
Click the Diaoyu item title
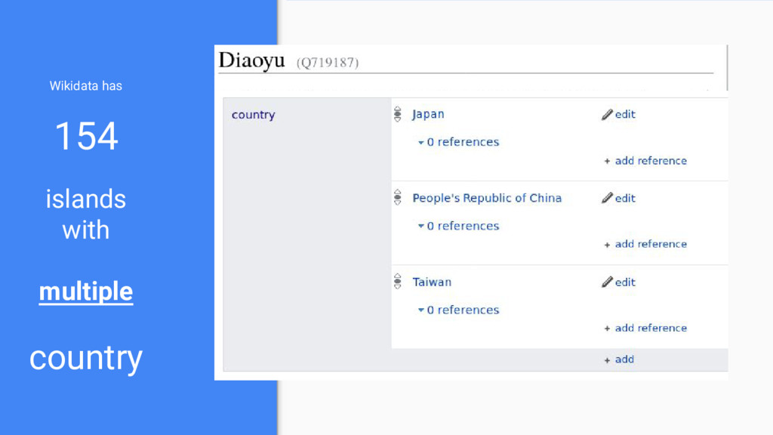(252, 60)
